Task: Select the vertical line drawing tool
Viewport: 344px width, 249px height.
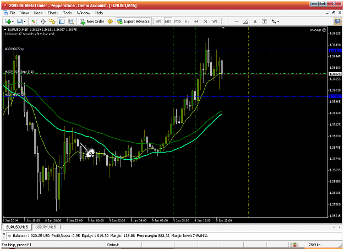Action: [227, 21]
